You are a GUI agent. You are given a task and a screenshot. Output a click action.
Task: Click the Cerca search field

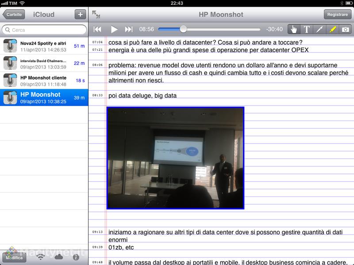click(x=44, y=30)
